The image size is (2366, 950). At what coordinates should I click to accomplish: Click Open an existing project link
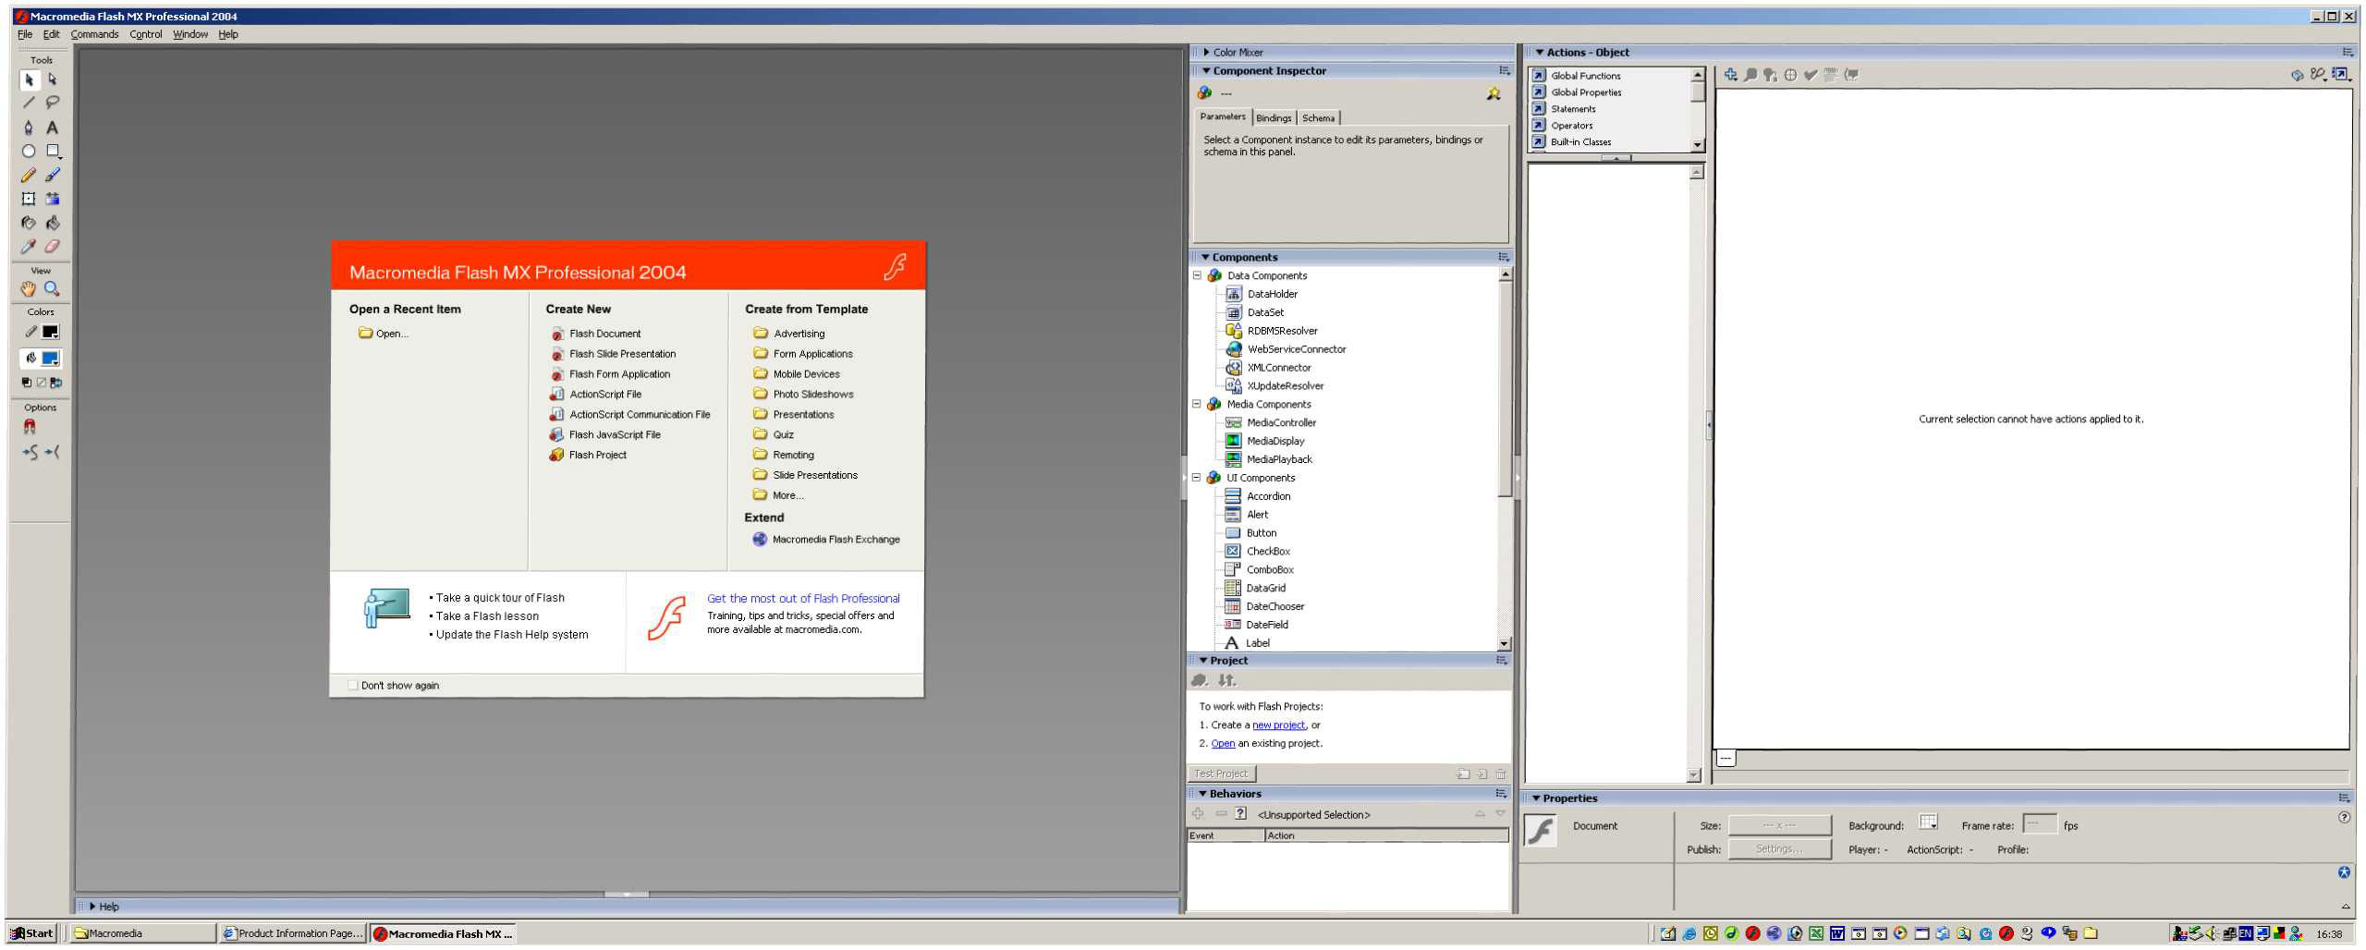pyautogui.click(x=1223, y=744)
